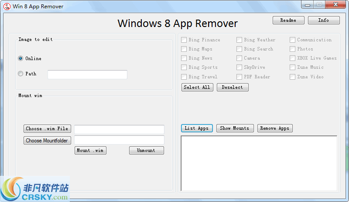
Task: Check the Zune Music checkbox
Action: point(292,67)
